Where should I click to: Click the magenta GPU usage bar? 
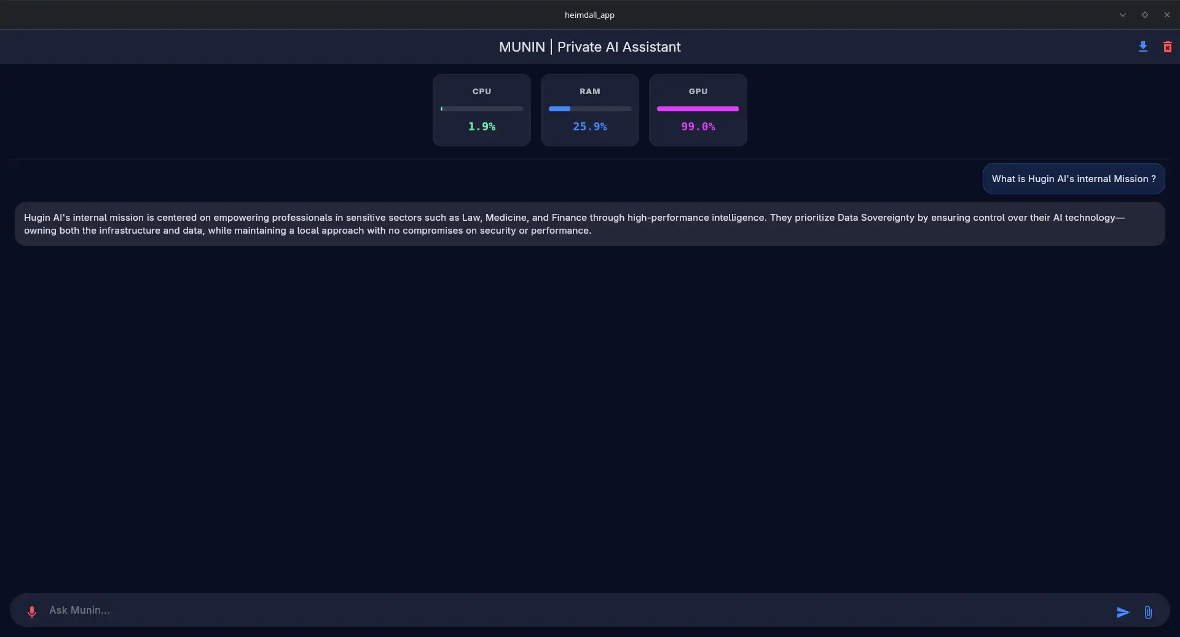click(x=698, y=109)
